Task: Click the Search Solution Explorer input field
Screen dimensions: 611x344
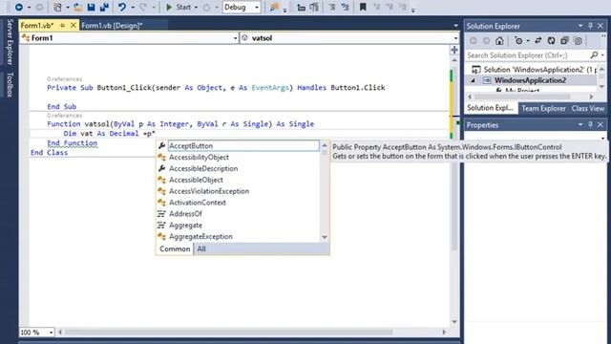Action: tap(528, 55)
